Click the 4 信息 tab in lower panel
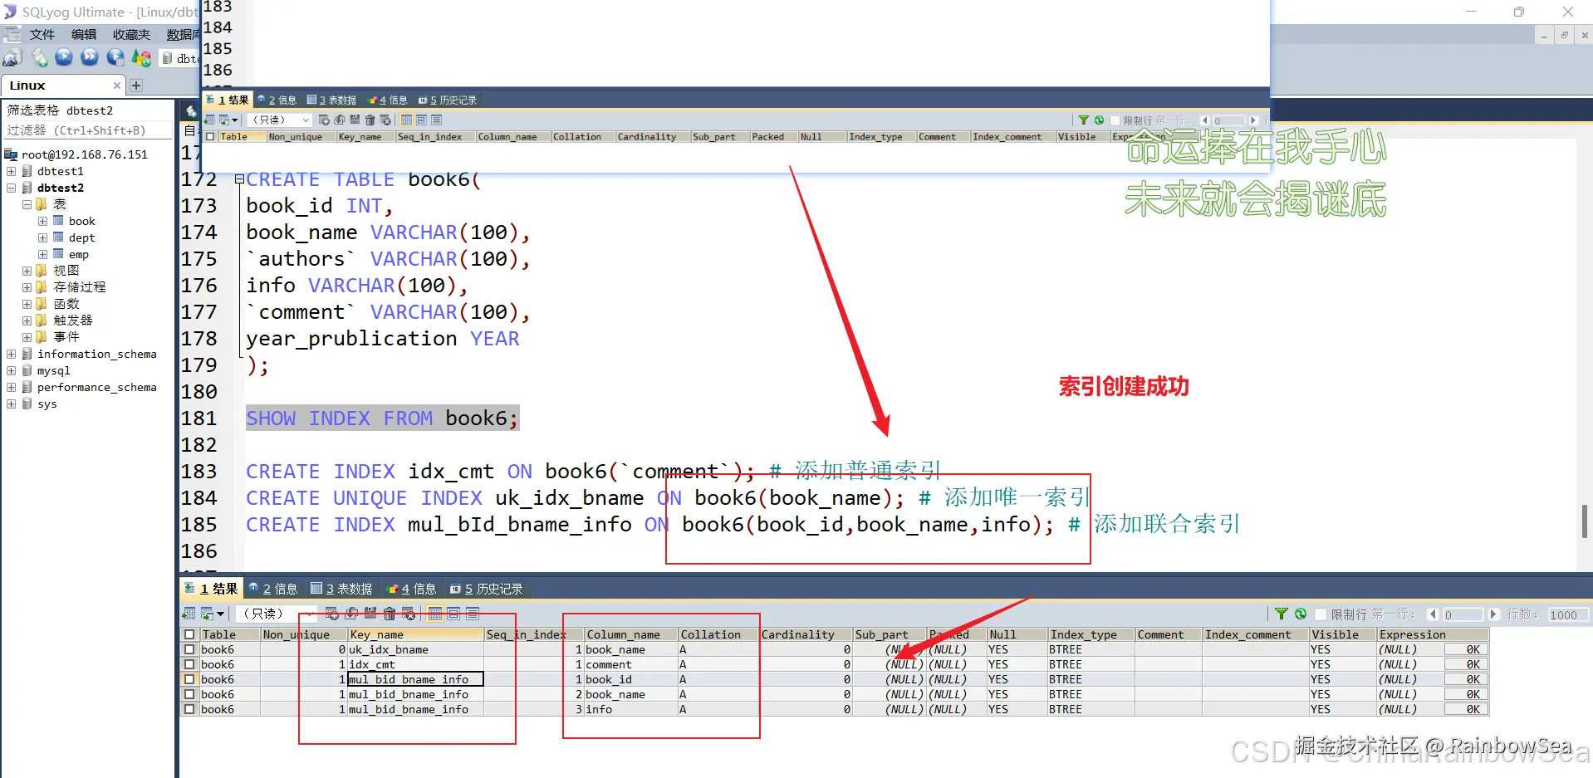Viewport: 1593px width, 778px height. tap(412, 589)
